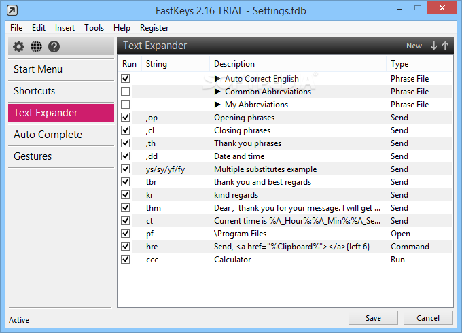Click the 'Command' type cell
The image size is (462, 333).
[x=410, y=247]
